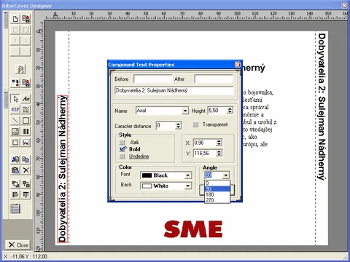The height and width of the screenshot is (262, 350).
Task: Click the After text field
Action: (214, 79)
